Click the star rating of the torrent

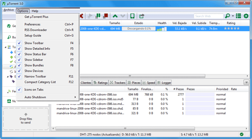[x=232, y=28]
